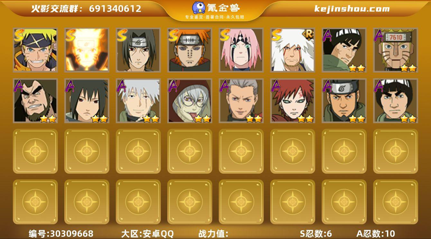The width and height of the screenshot is (431, 239).
Task: Select the white-haired Jiraiya portrait
Action: click(x=293, y=50)
